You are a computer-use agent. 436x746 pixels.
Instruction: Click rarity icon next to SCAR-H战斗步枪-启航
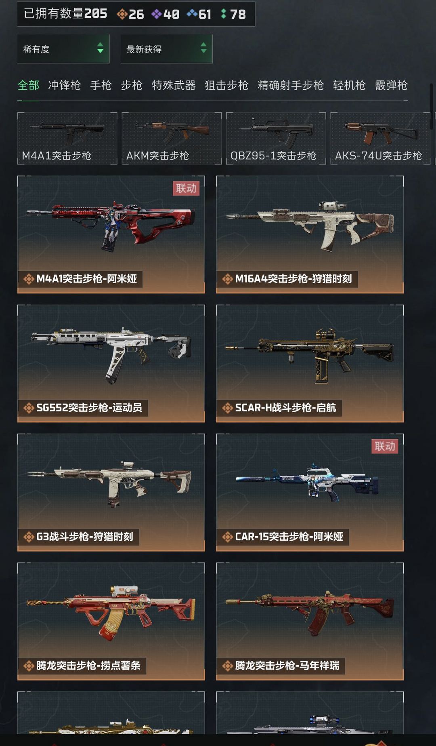pos(228,408)
